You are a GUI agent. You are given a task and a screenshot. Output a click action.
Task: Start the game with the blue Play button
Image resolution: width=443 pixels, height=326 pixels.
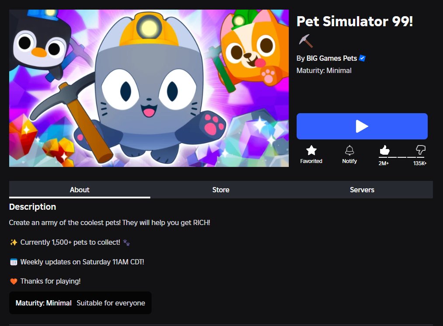pos(362,126)
